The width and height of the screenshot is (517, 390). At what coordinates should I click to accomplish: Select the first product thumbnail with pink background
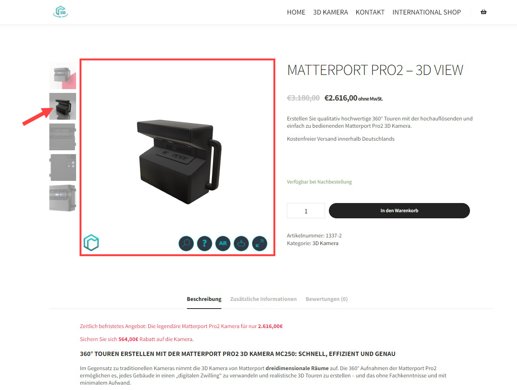pos(63,76)
